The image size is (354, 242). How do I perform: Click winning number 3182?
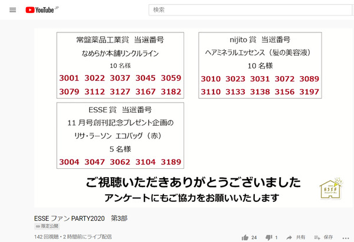171,91
